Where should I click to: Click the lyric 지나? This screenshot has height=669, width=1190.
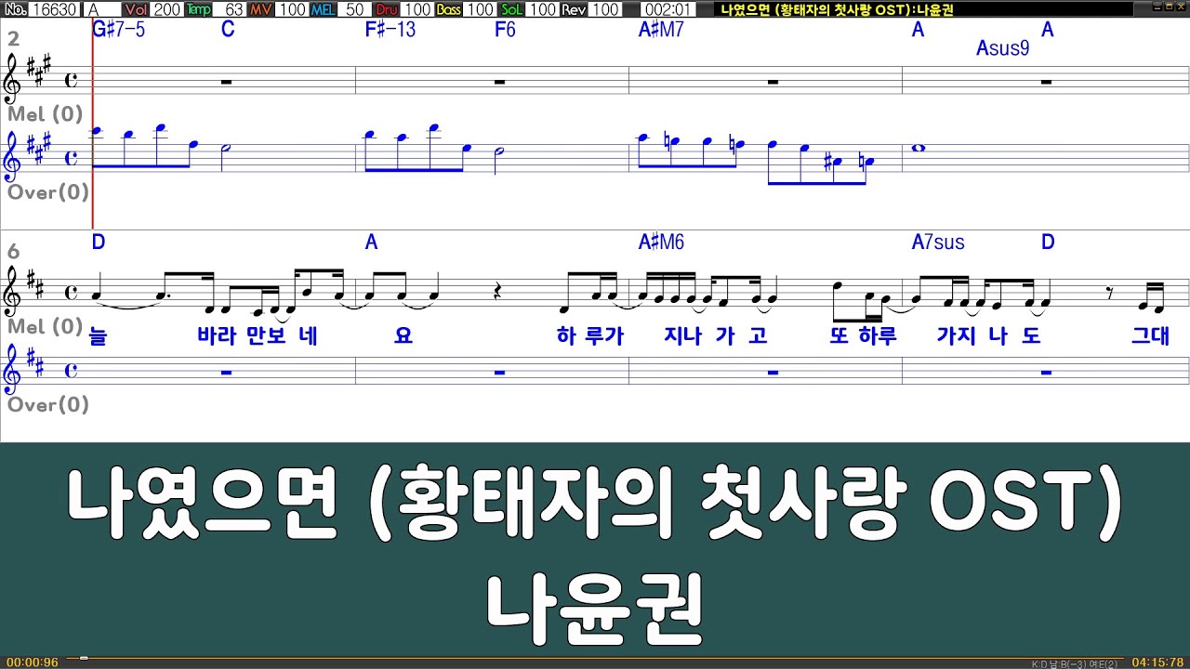tap(682, 335)
